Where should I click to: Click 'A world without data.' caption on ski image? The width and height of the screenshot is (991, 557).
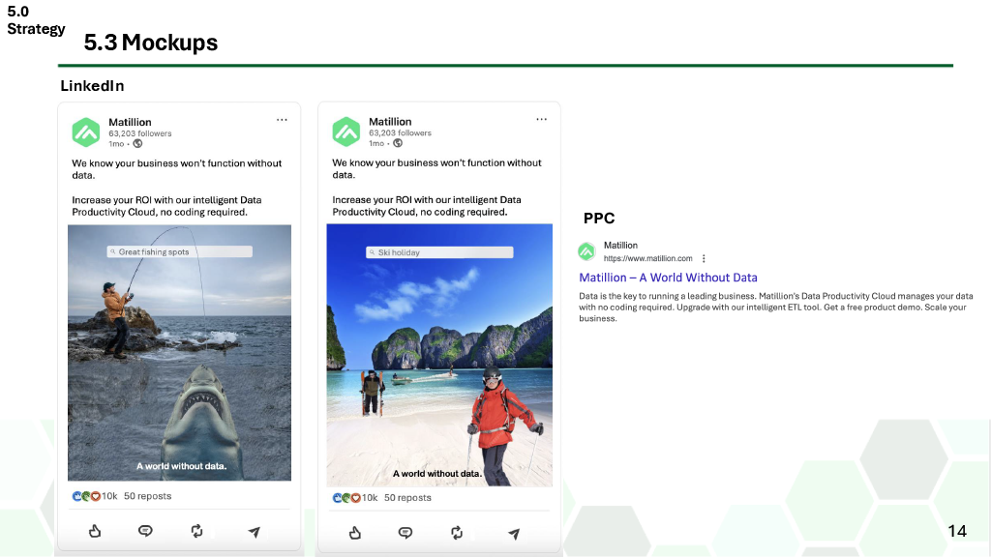pos(437,474)
